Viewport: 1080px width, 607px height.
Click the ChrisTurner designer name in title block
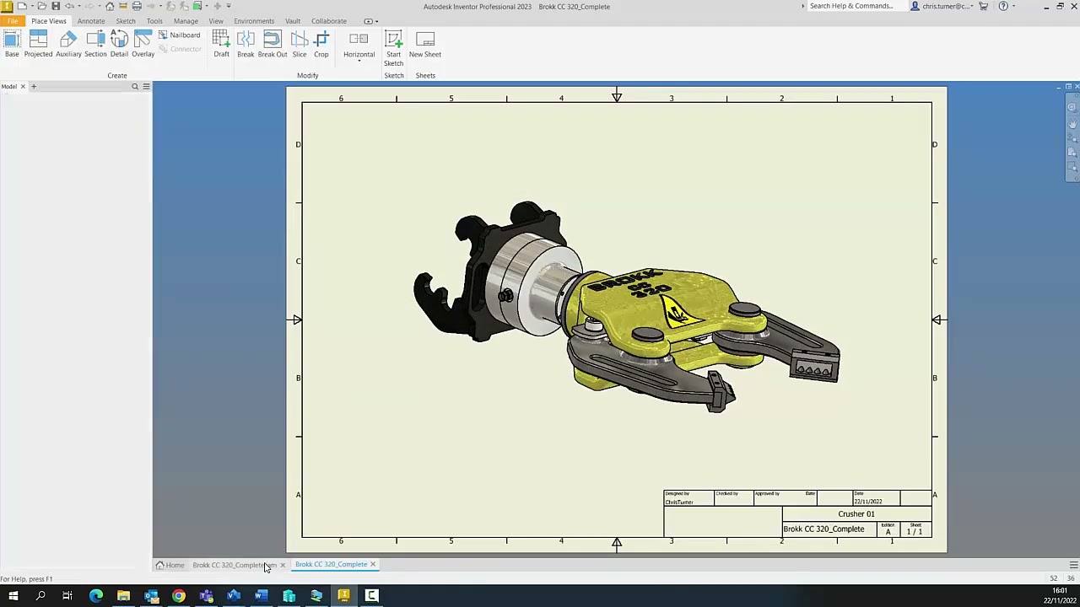tap(679, 502)
